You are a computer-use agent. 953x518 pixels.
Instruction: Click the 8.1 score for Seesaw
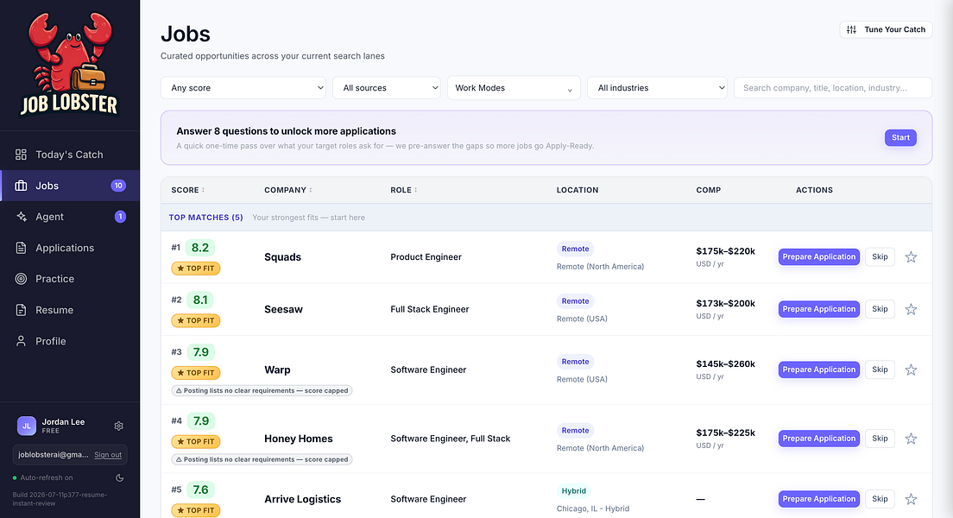[x=200, y=300]
